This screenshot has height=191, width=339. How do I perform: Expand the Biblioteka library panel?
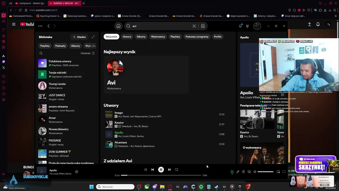[x=93, y=37]
